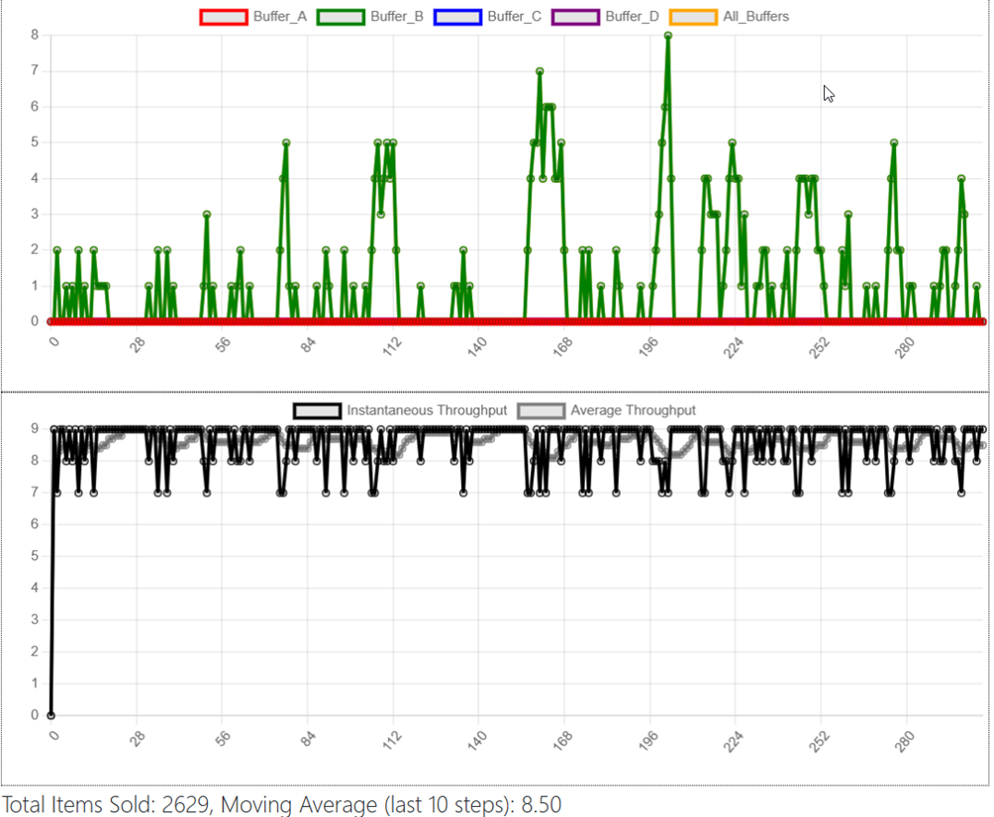Click the 168 x-axis label on buffer chart
The width and height of the screenshot is (994, 817).
pos(562,346)
